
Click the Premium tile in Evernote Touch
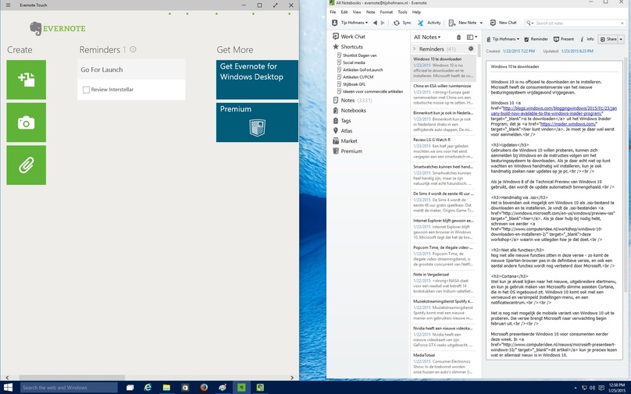[x=257, y=122]
